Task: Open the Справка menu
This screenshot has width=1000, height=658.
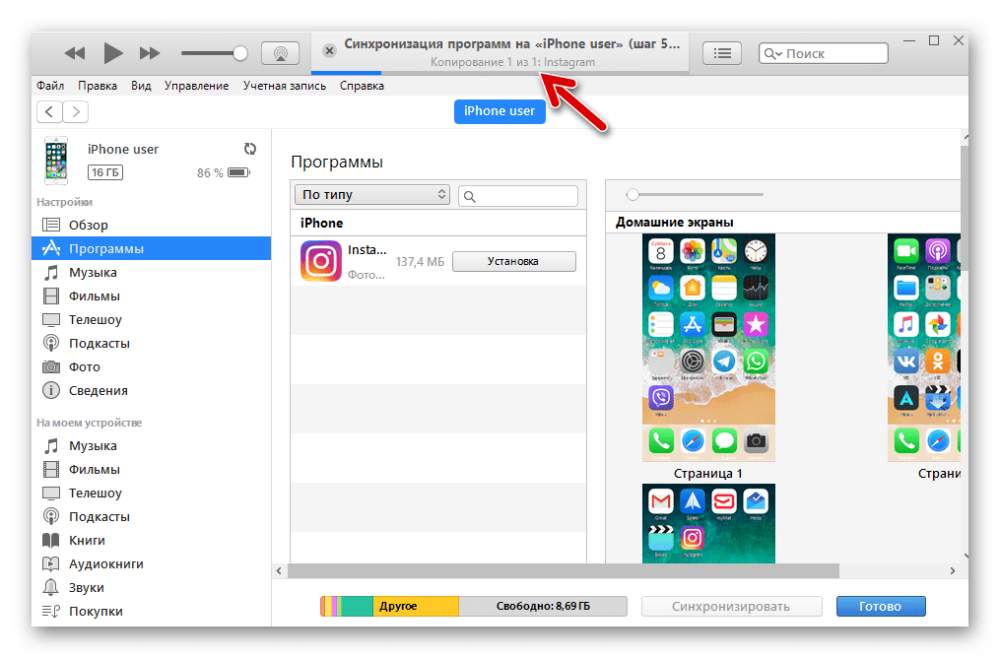Action: [362, 86]
